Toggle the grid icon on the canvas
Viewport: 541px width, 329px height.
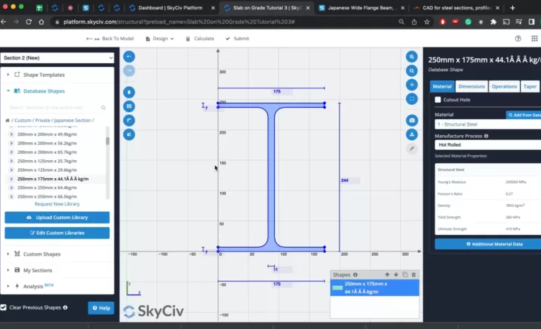129,106
